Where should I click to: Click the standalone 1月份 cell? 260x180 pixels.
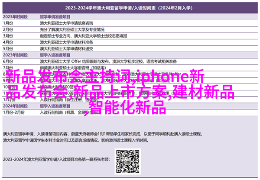click(x=8, y=23)
